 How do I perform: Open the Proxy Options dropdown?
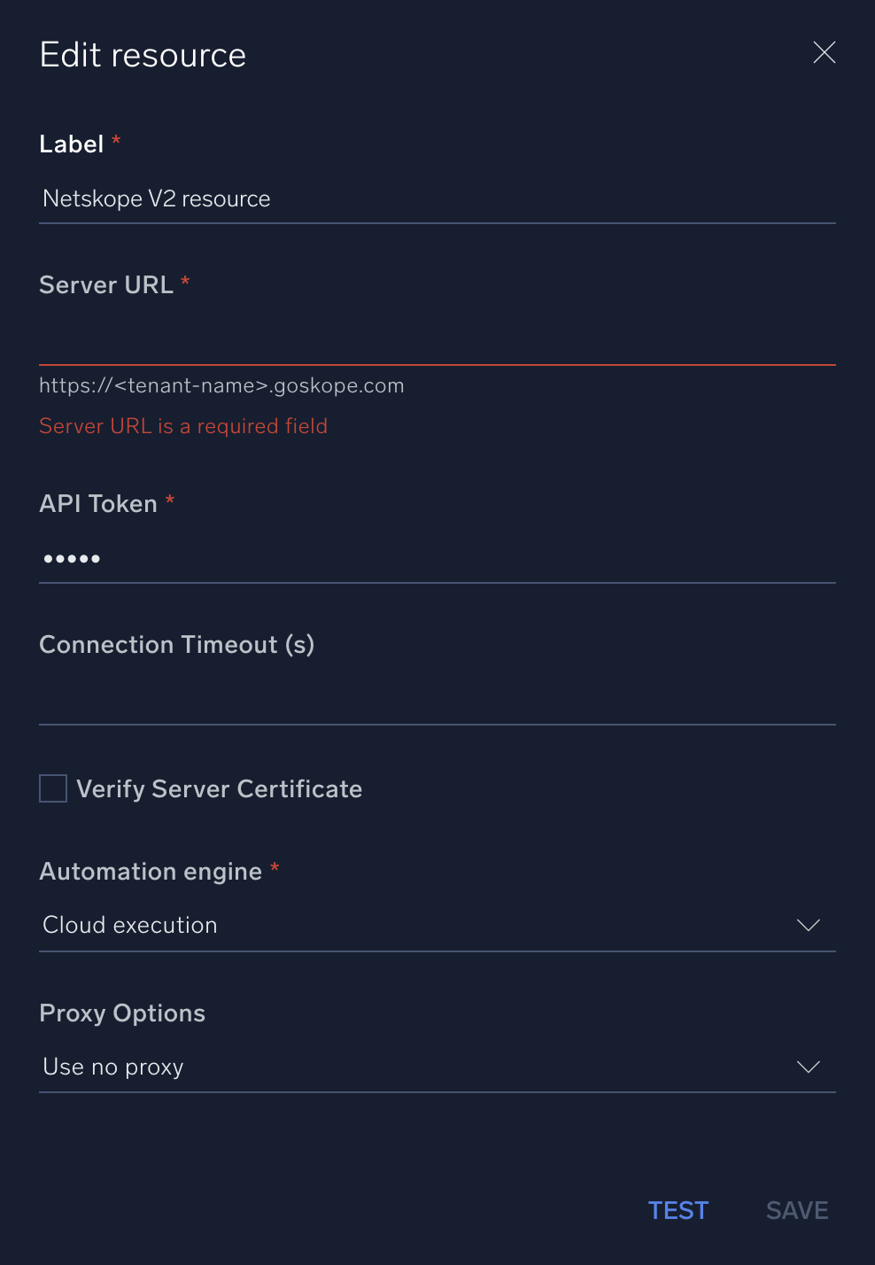pos(437,1067)
